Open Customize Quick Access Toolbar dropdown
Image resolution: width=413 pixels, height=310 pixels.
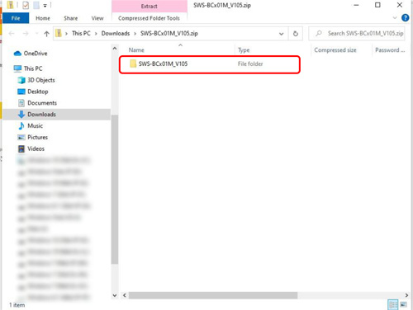(x=45, y=5)
